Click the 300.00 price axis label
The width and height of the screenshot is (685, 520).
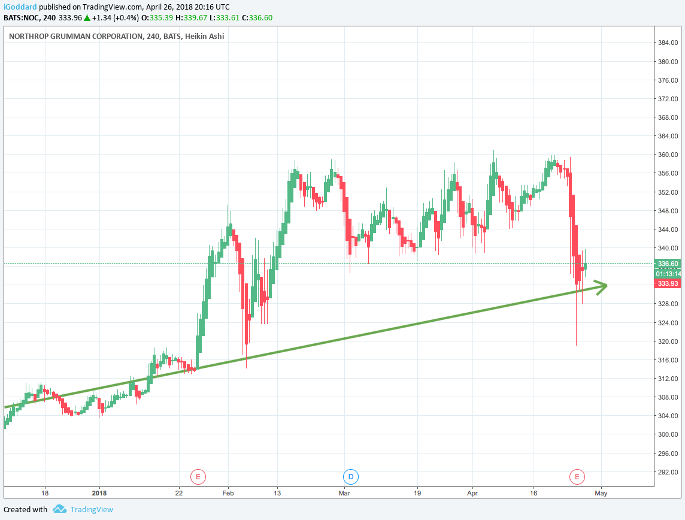point(668,434)
